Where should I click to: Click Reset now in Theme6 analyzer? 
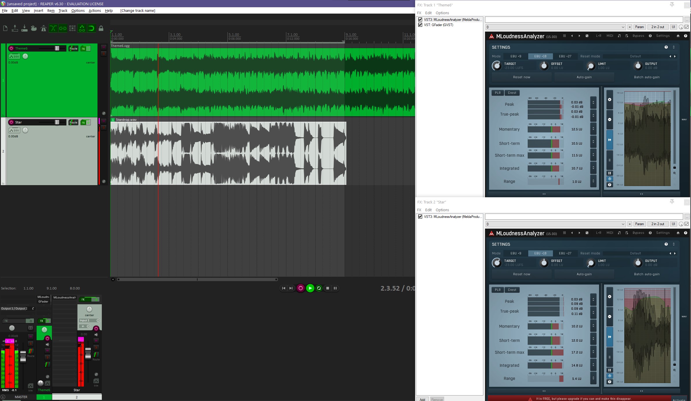click(522, 77)
